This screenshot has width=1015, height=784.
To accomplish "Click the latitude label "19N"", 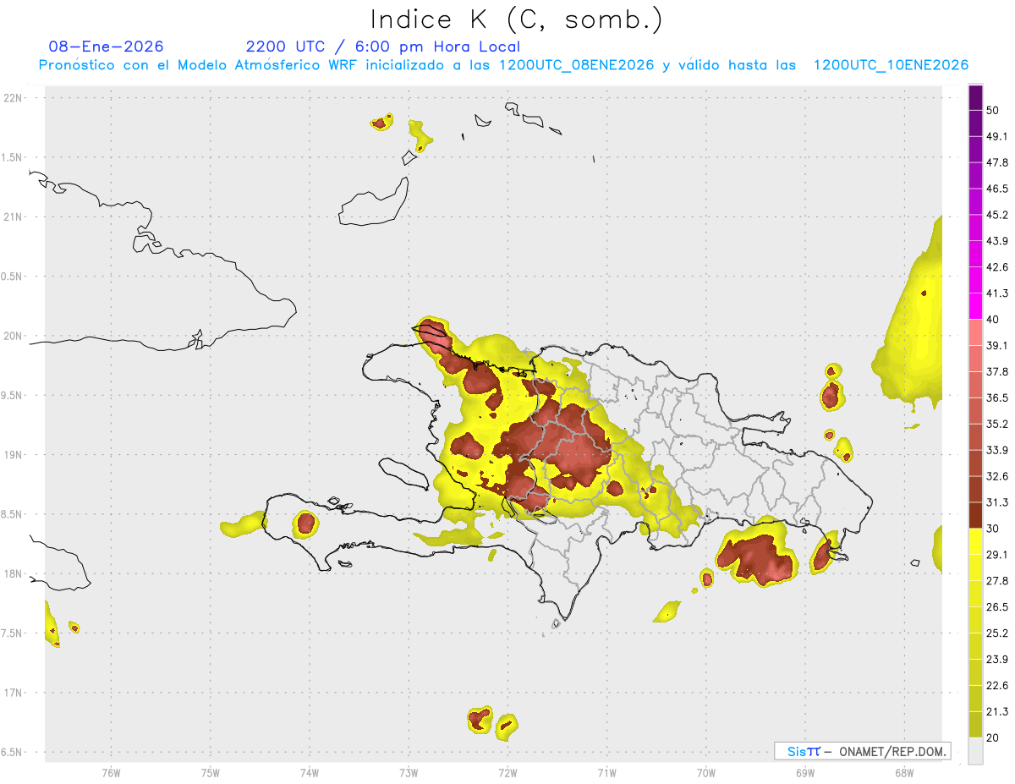I will (13, 455).
